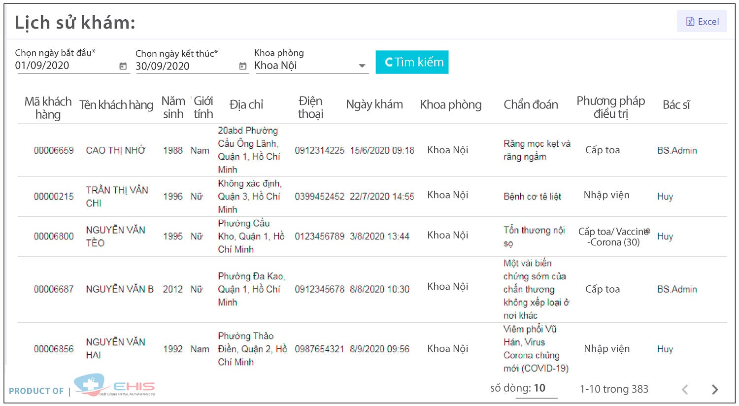739x406 pixels.
Task: Click the Phương pháp điều trị header
Action: coord(610,107)
